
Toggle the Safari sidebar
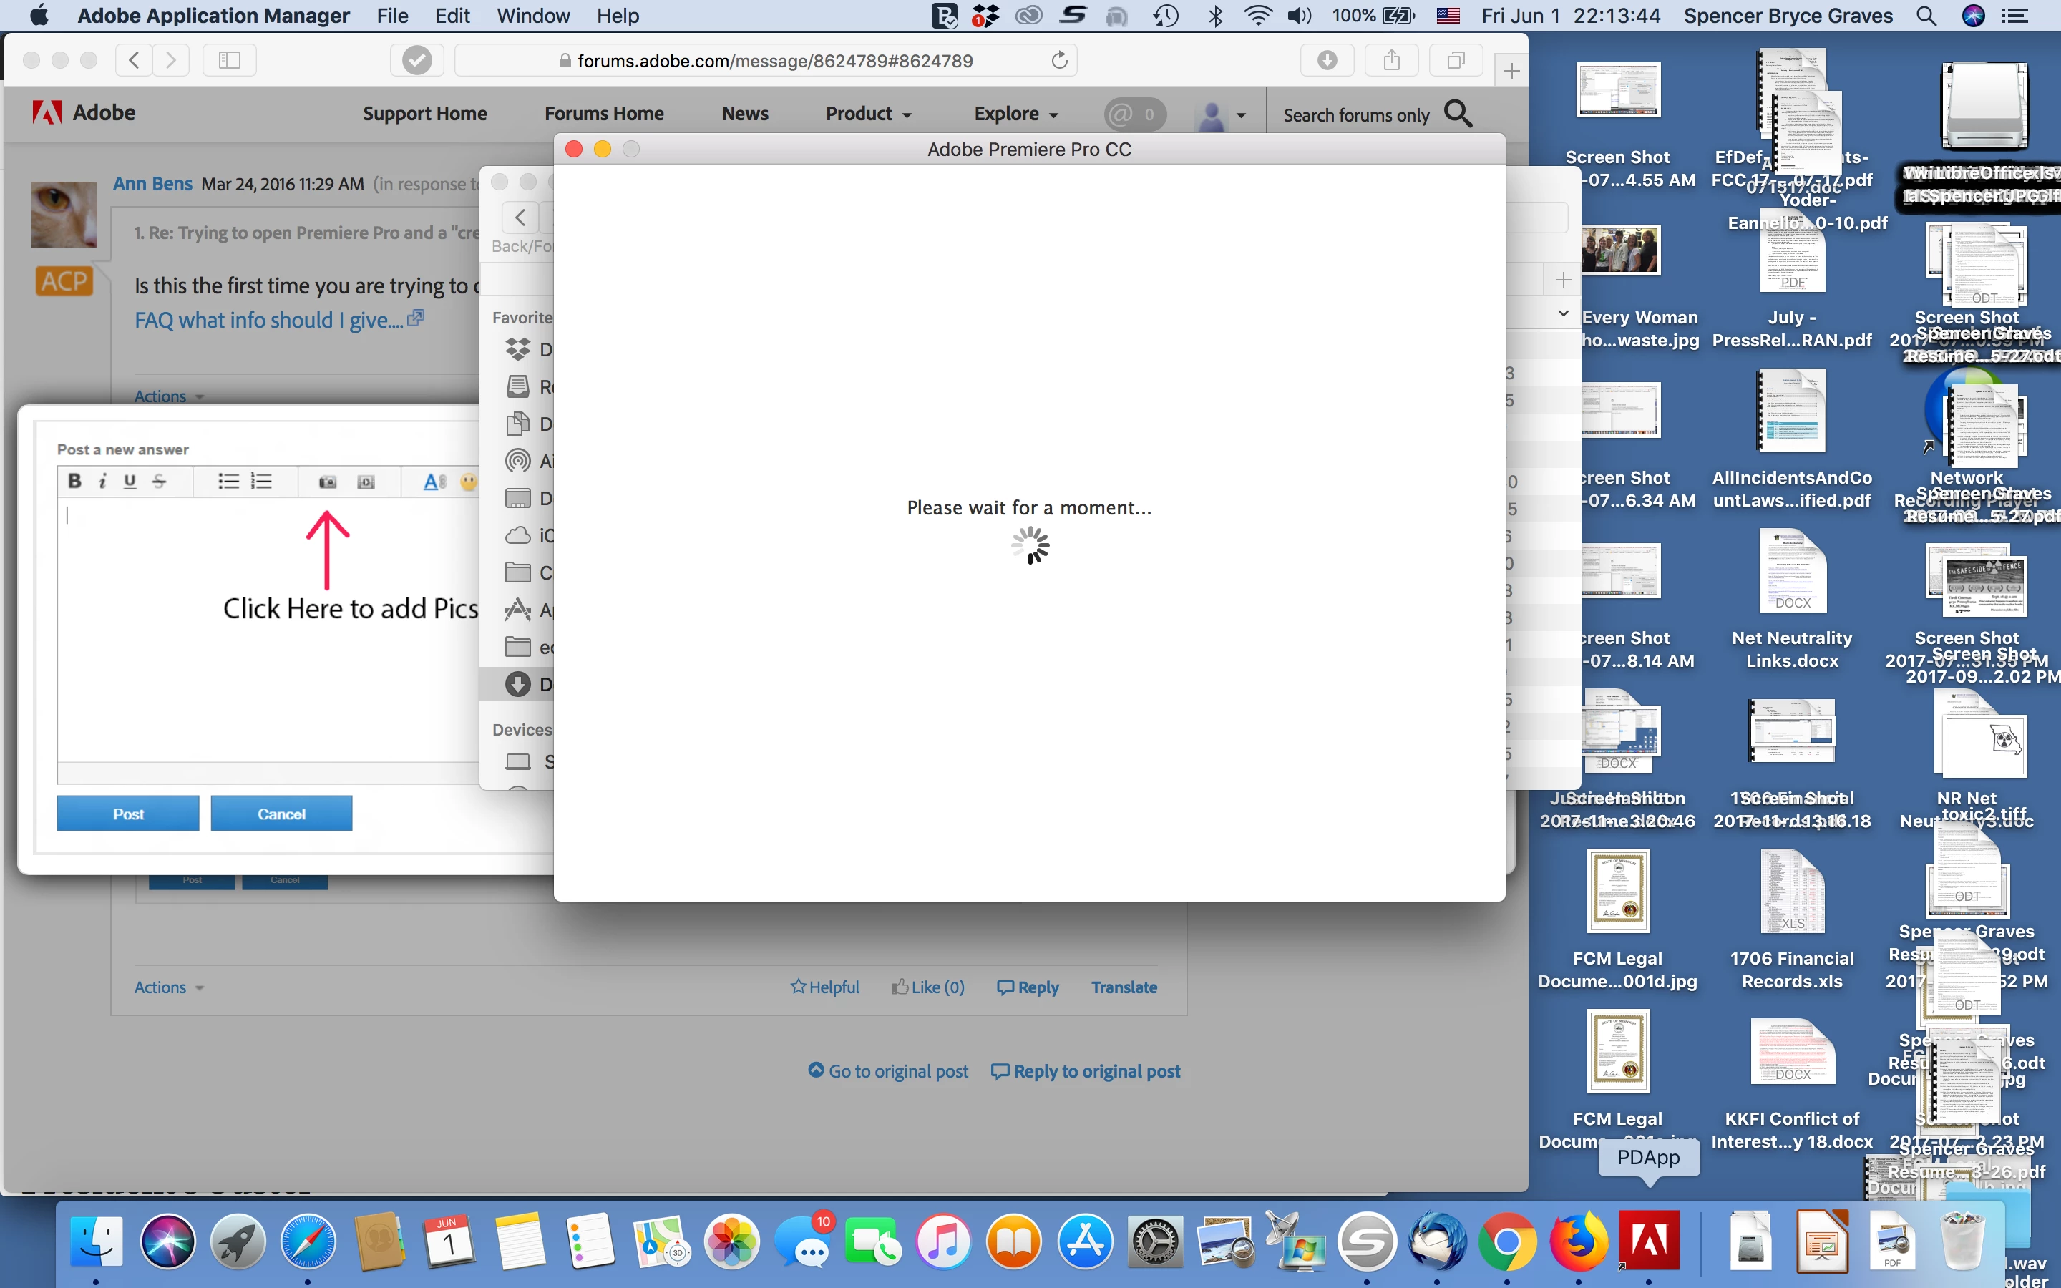point(229,61)
